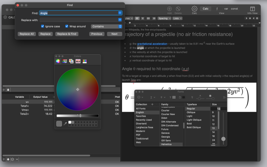267x167 pixels.
Task: Select Bold Oblique typeface
Action: (x=194, y=127)
